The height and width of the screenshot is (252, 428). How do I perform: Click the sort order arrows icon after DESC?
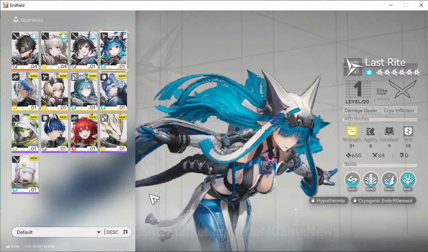126,232
